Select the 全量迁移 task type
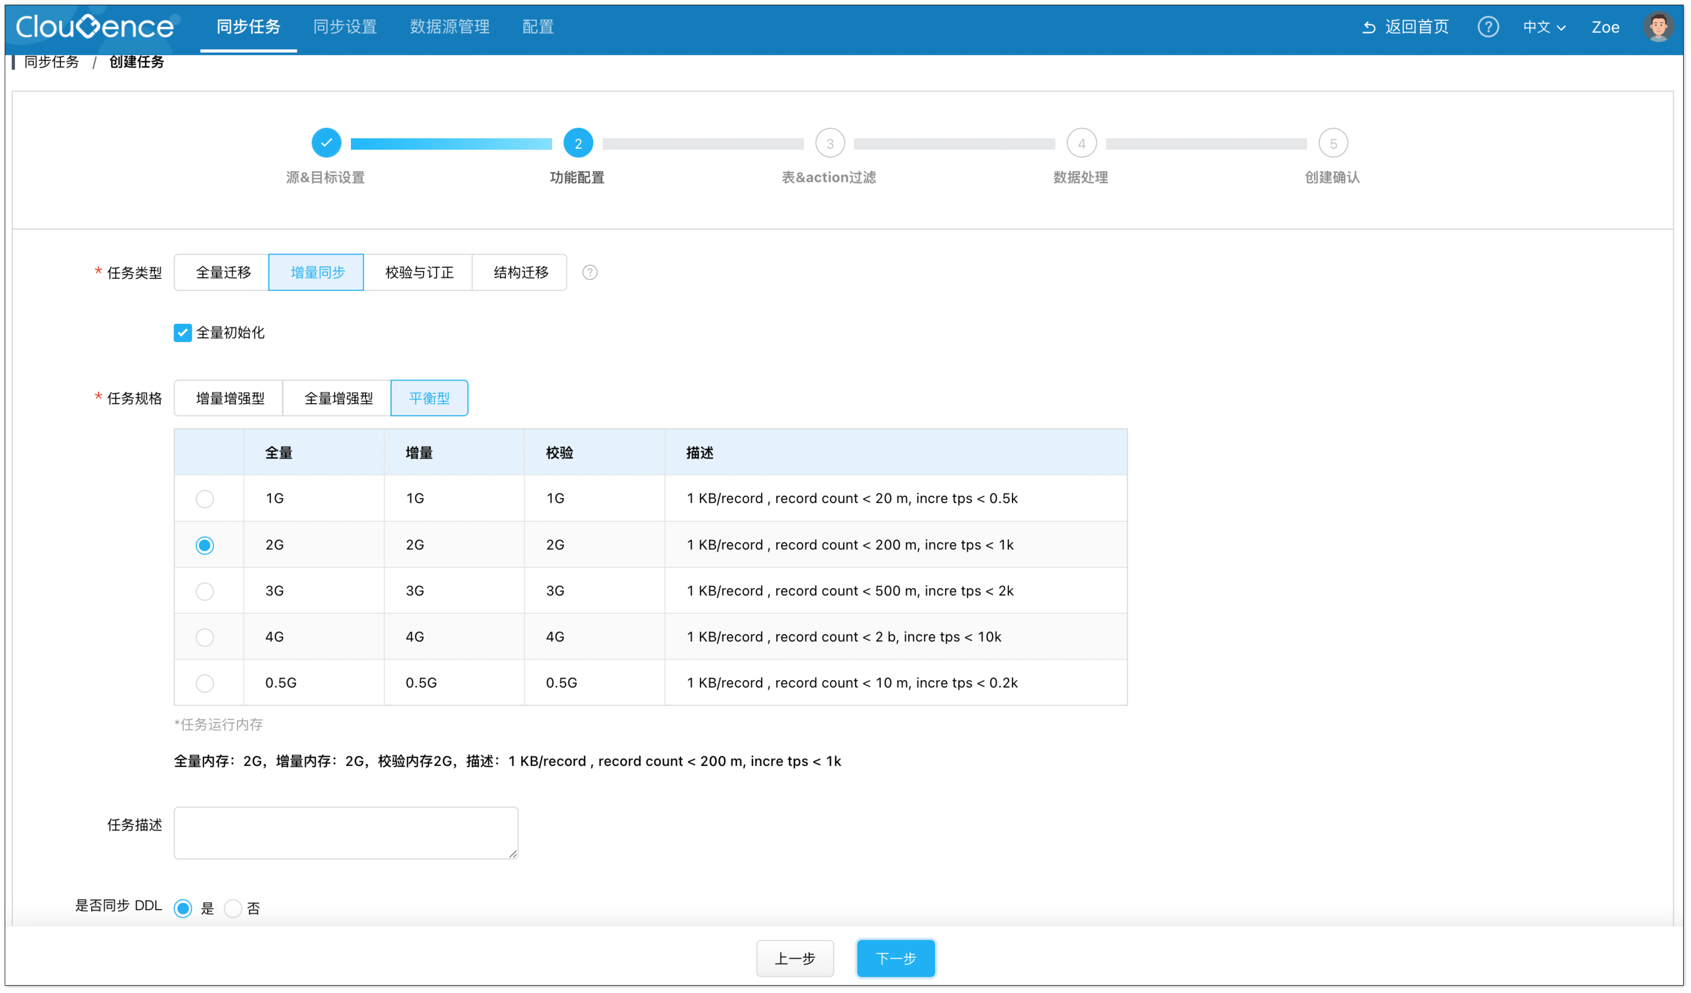 tap(223, 272)
